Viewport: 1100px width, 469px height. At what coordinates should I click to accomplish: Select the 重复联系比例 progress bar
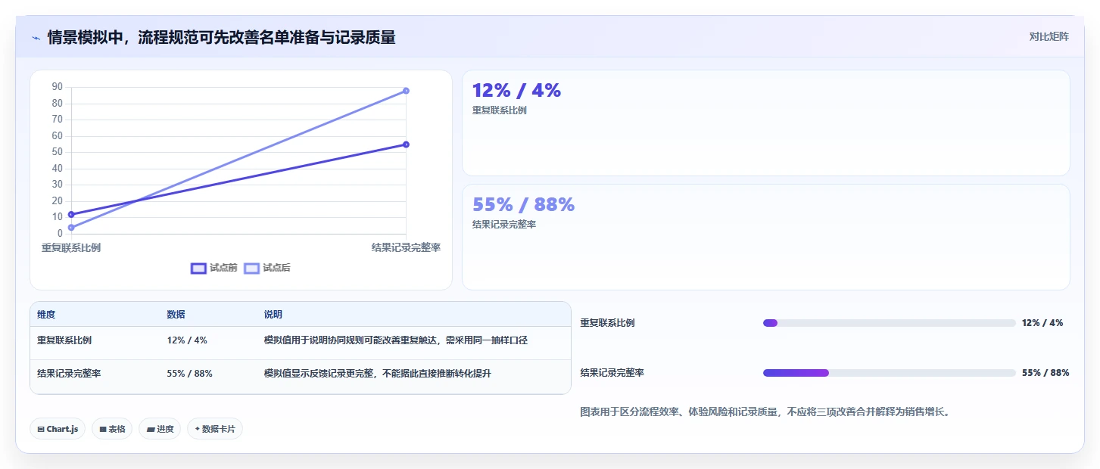890,323
